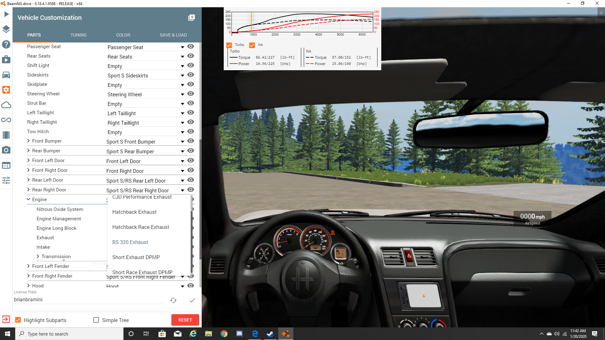The height and width of the screenshot is (340, 605).
Task: Click the infinity loop icon in the sidebar
Action: 6,120
